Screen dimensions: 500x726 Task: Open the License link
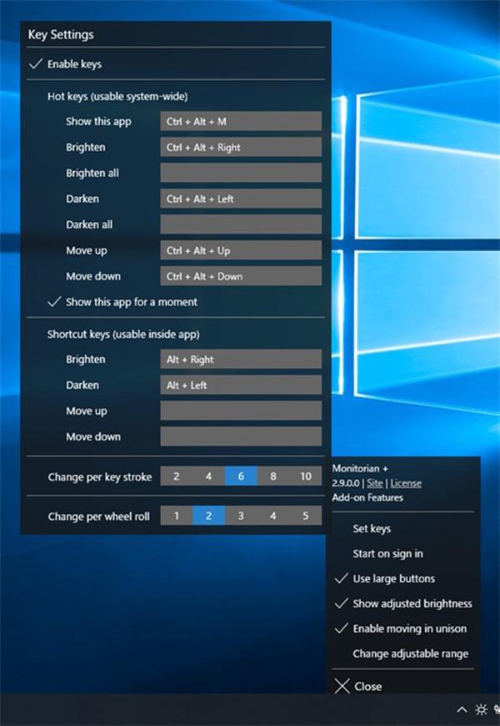coord(406,483)
